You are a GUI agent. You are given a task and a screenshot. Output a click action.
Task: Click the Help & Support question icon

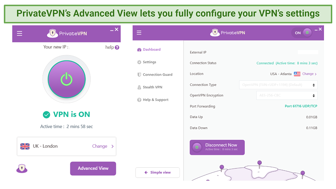139,100
